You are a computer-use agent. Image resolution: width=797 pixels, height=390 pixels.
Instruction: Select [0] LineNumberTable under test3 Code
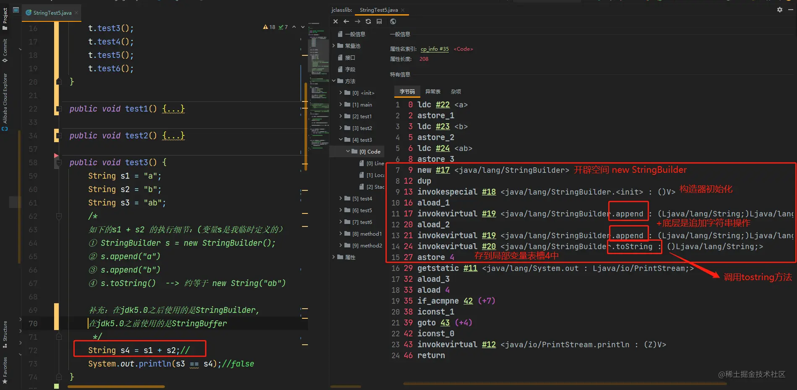pyautogui.click(x=372, y=163)
